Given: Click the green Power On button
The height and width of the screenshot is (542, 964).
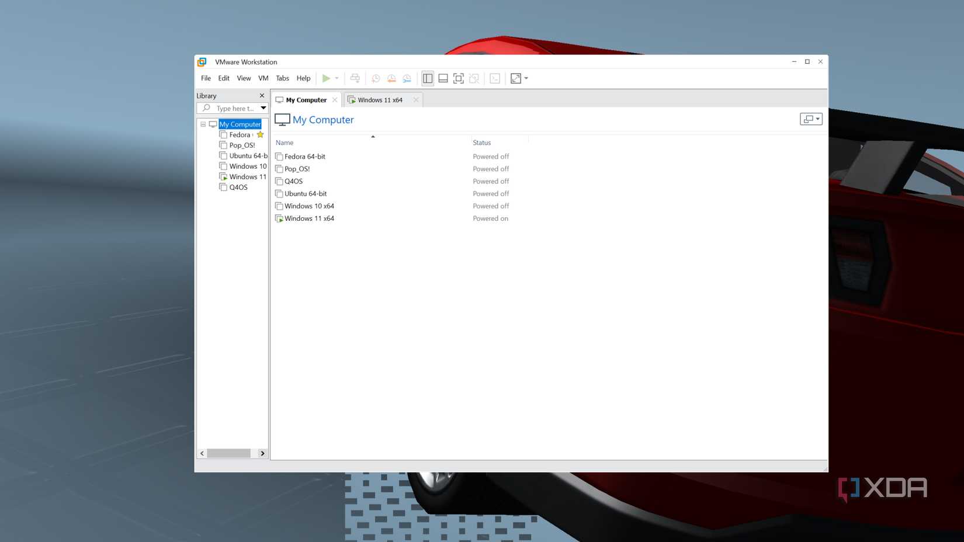Looking at the screenshot, I should point(327,78).
